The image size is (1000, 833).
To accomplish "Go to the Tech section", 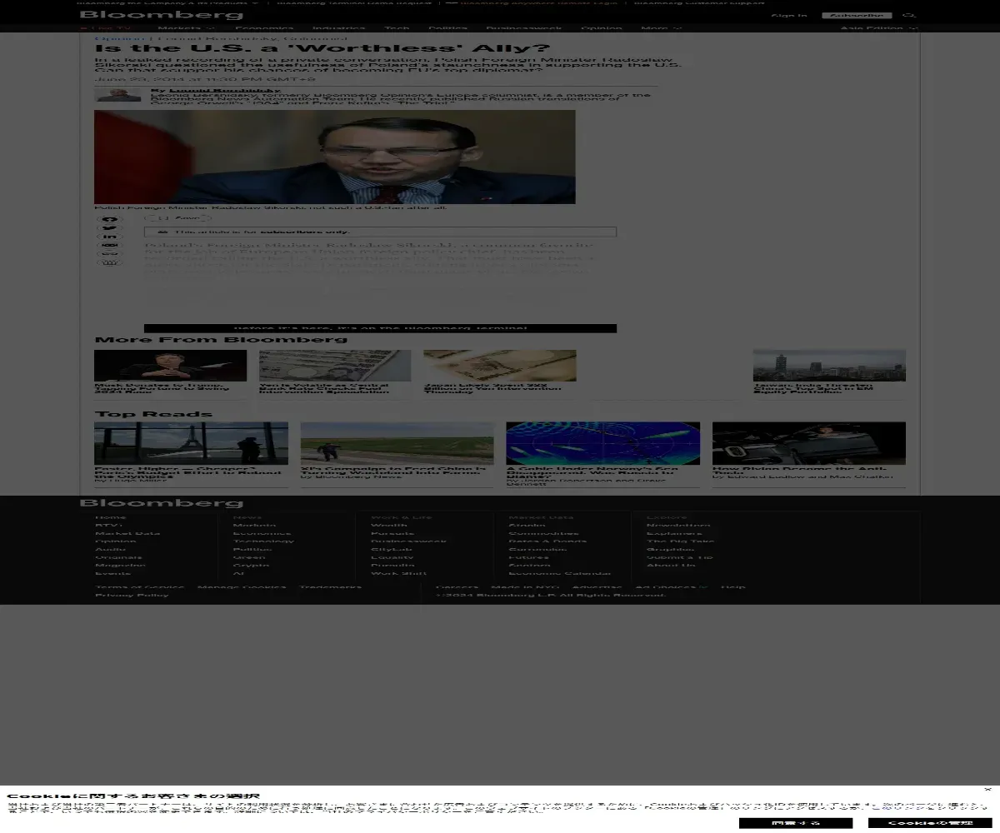I will 397,28.
